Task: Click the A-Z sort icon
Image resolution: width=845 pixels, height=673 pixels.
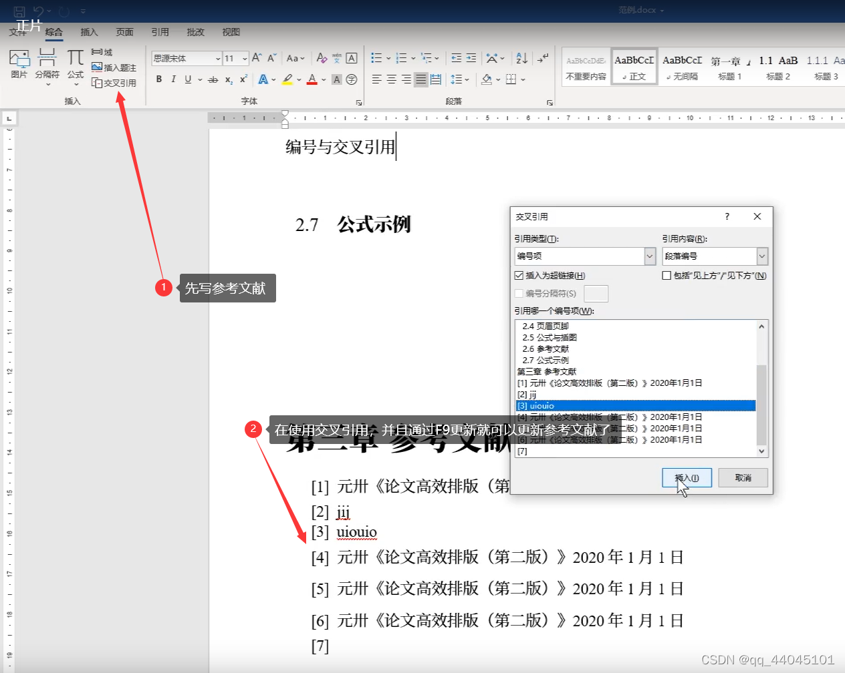Action: click(522, 58)
